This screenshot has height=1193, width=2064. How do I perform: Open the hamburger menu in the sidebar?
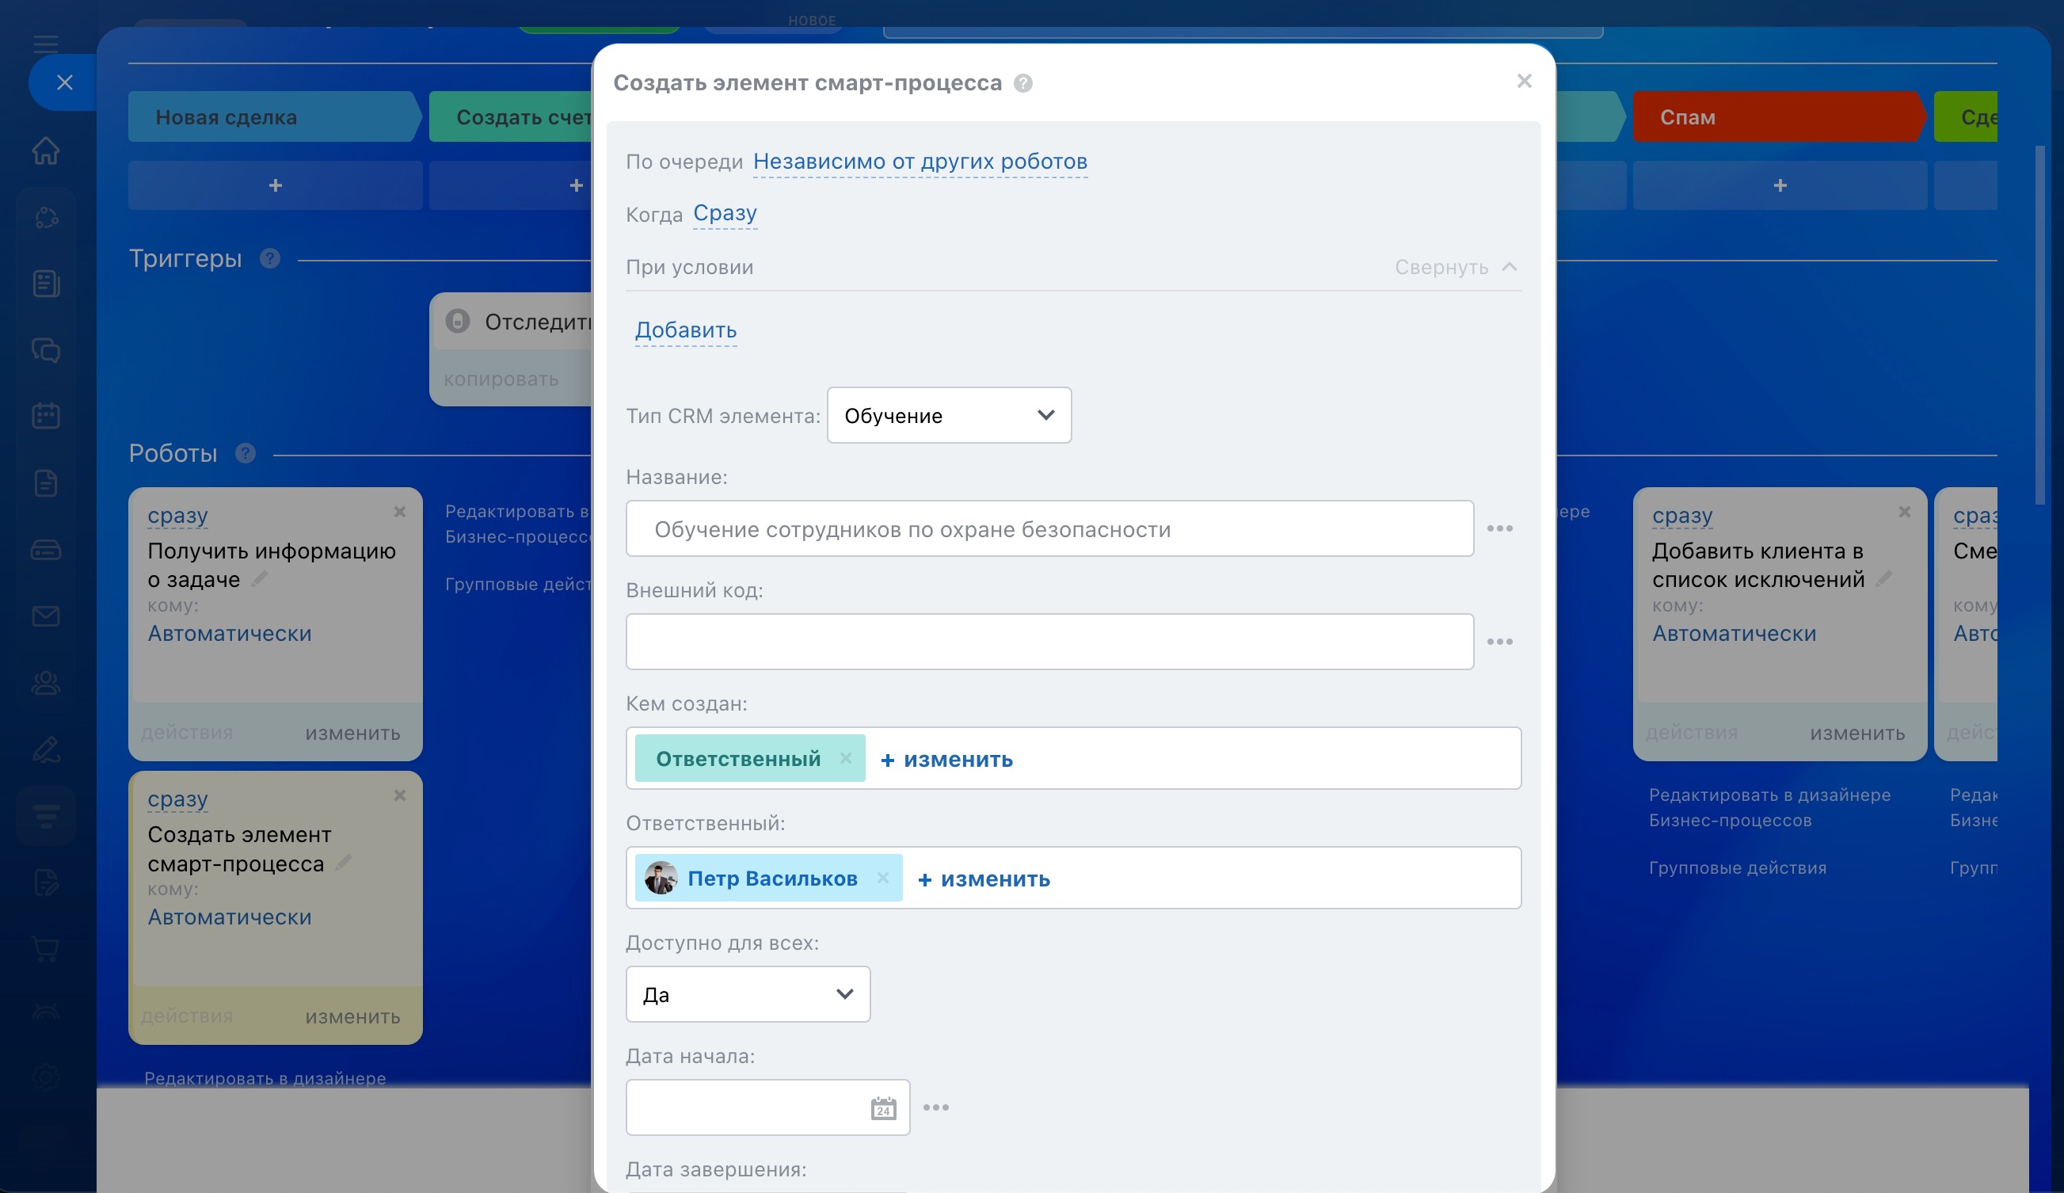pos(46,44)
